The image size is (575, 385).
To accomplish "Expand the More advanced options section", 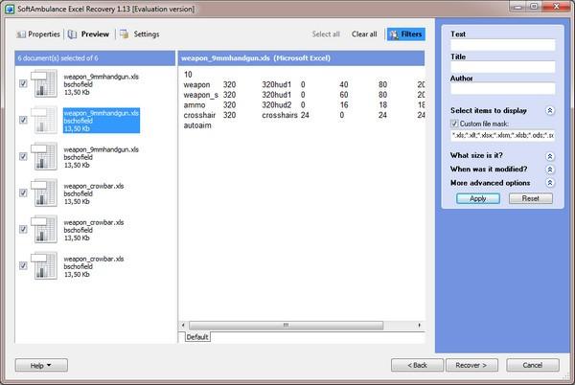I will (x=550, y=183).
